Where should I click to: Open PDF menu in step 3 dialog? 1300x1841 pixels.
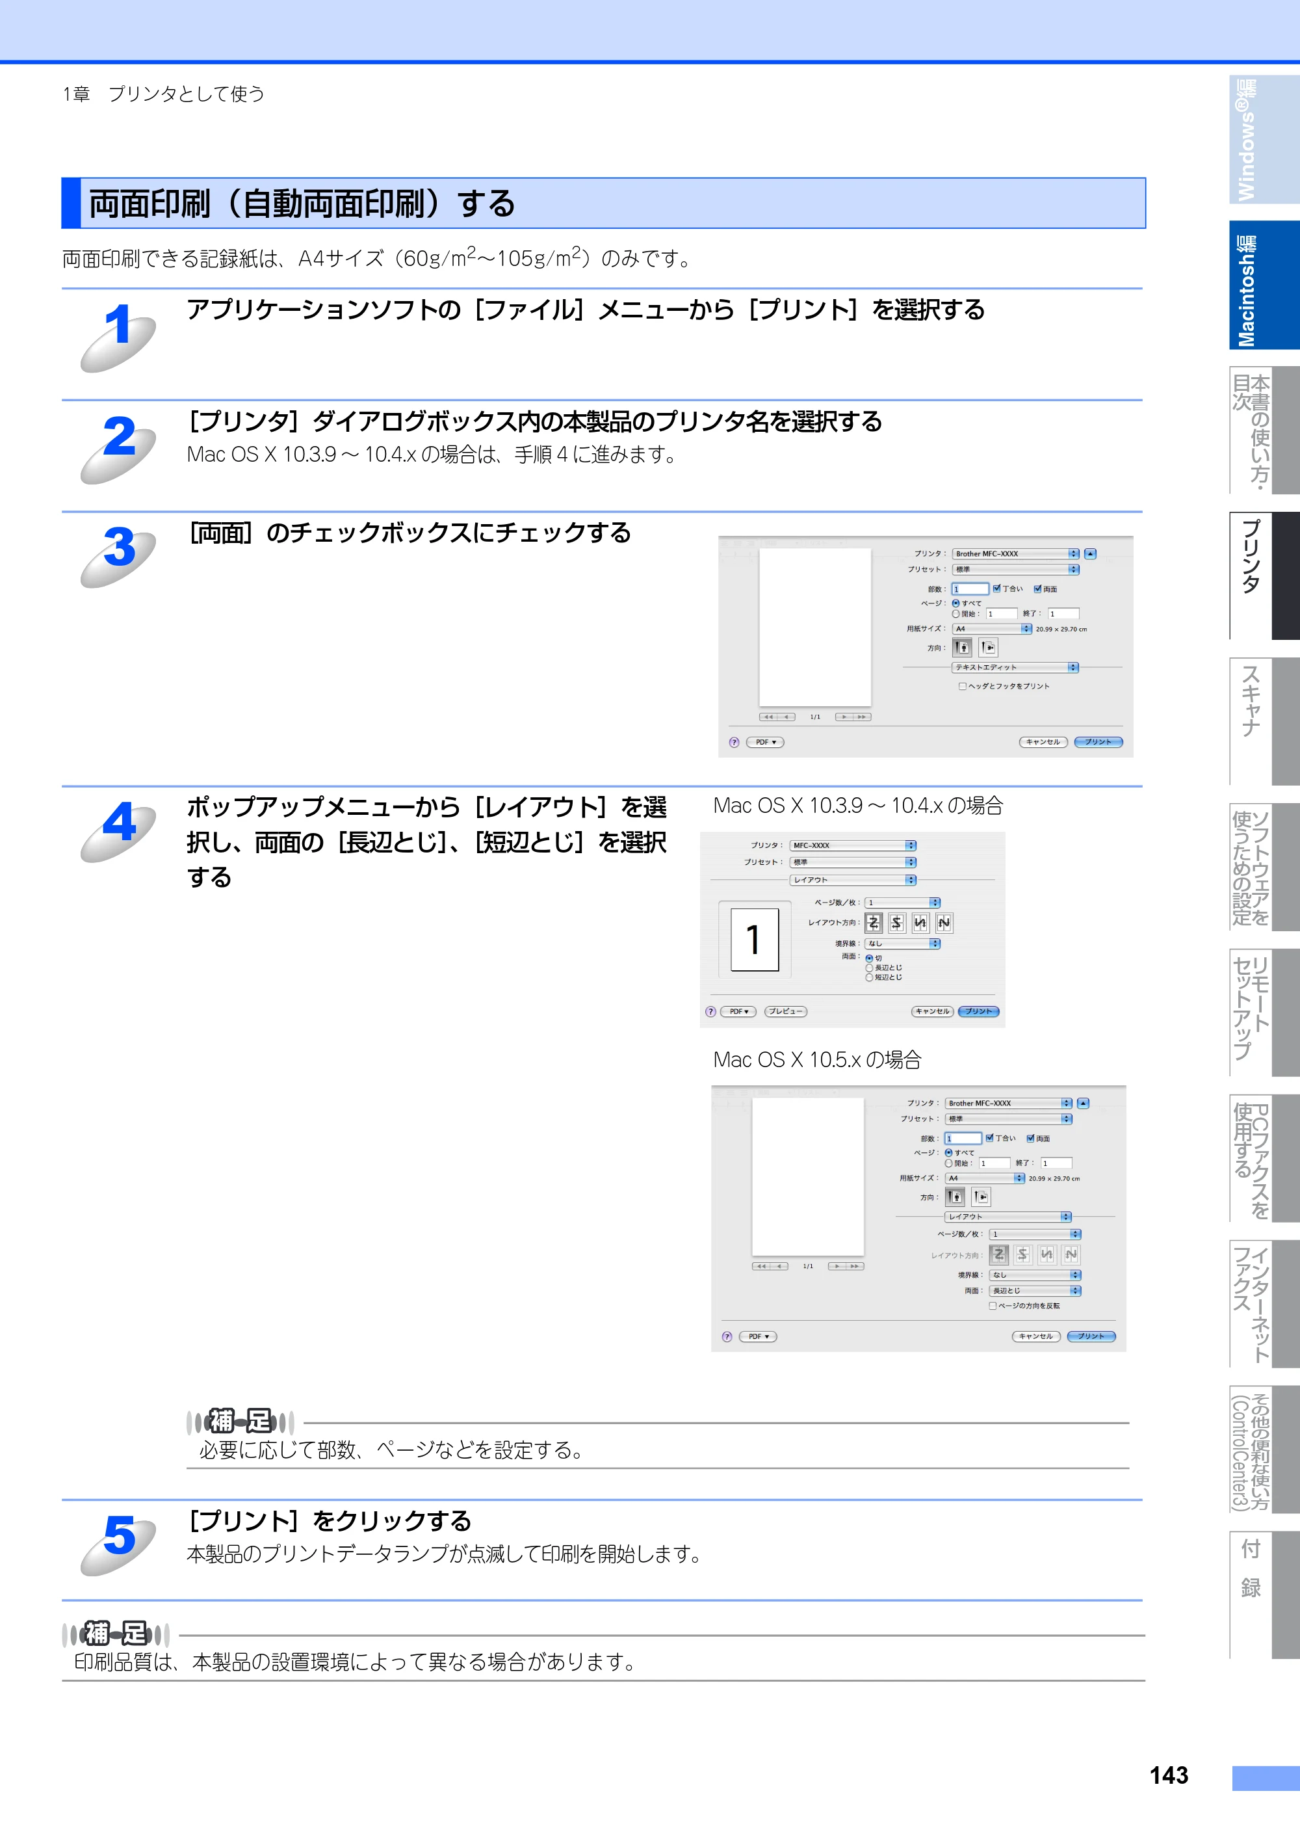coord(766,743)
